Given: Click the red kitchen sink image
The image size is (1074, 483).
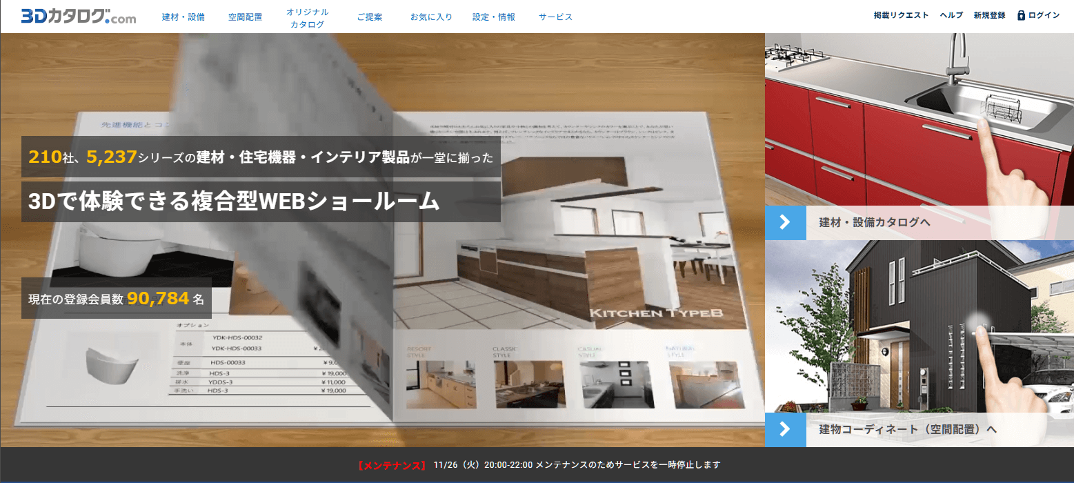Looking at the screenshot, I should (x=919, y=117).
